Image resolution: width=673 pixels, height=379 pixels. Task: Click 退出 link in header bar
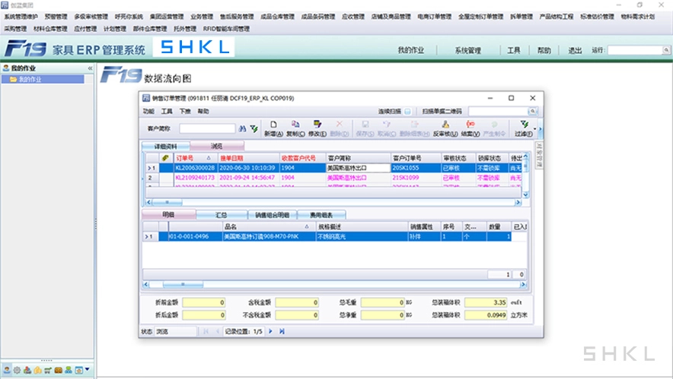click(575, 51)
